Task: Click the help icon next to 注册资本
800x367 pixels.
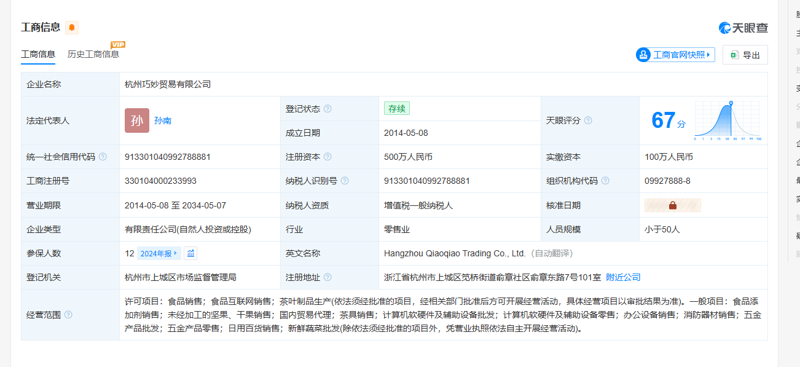Action: 327,157
